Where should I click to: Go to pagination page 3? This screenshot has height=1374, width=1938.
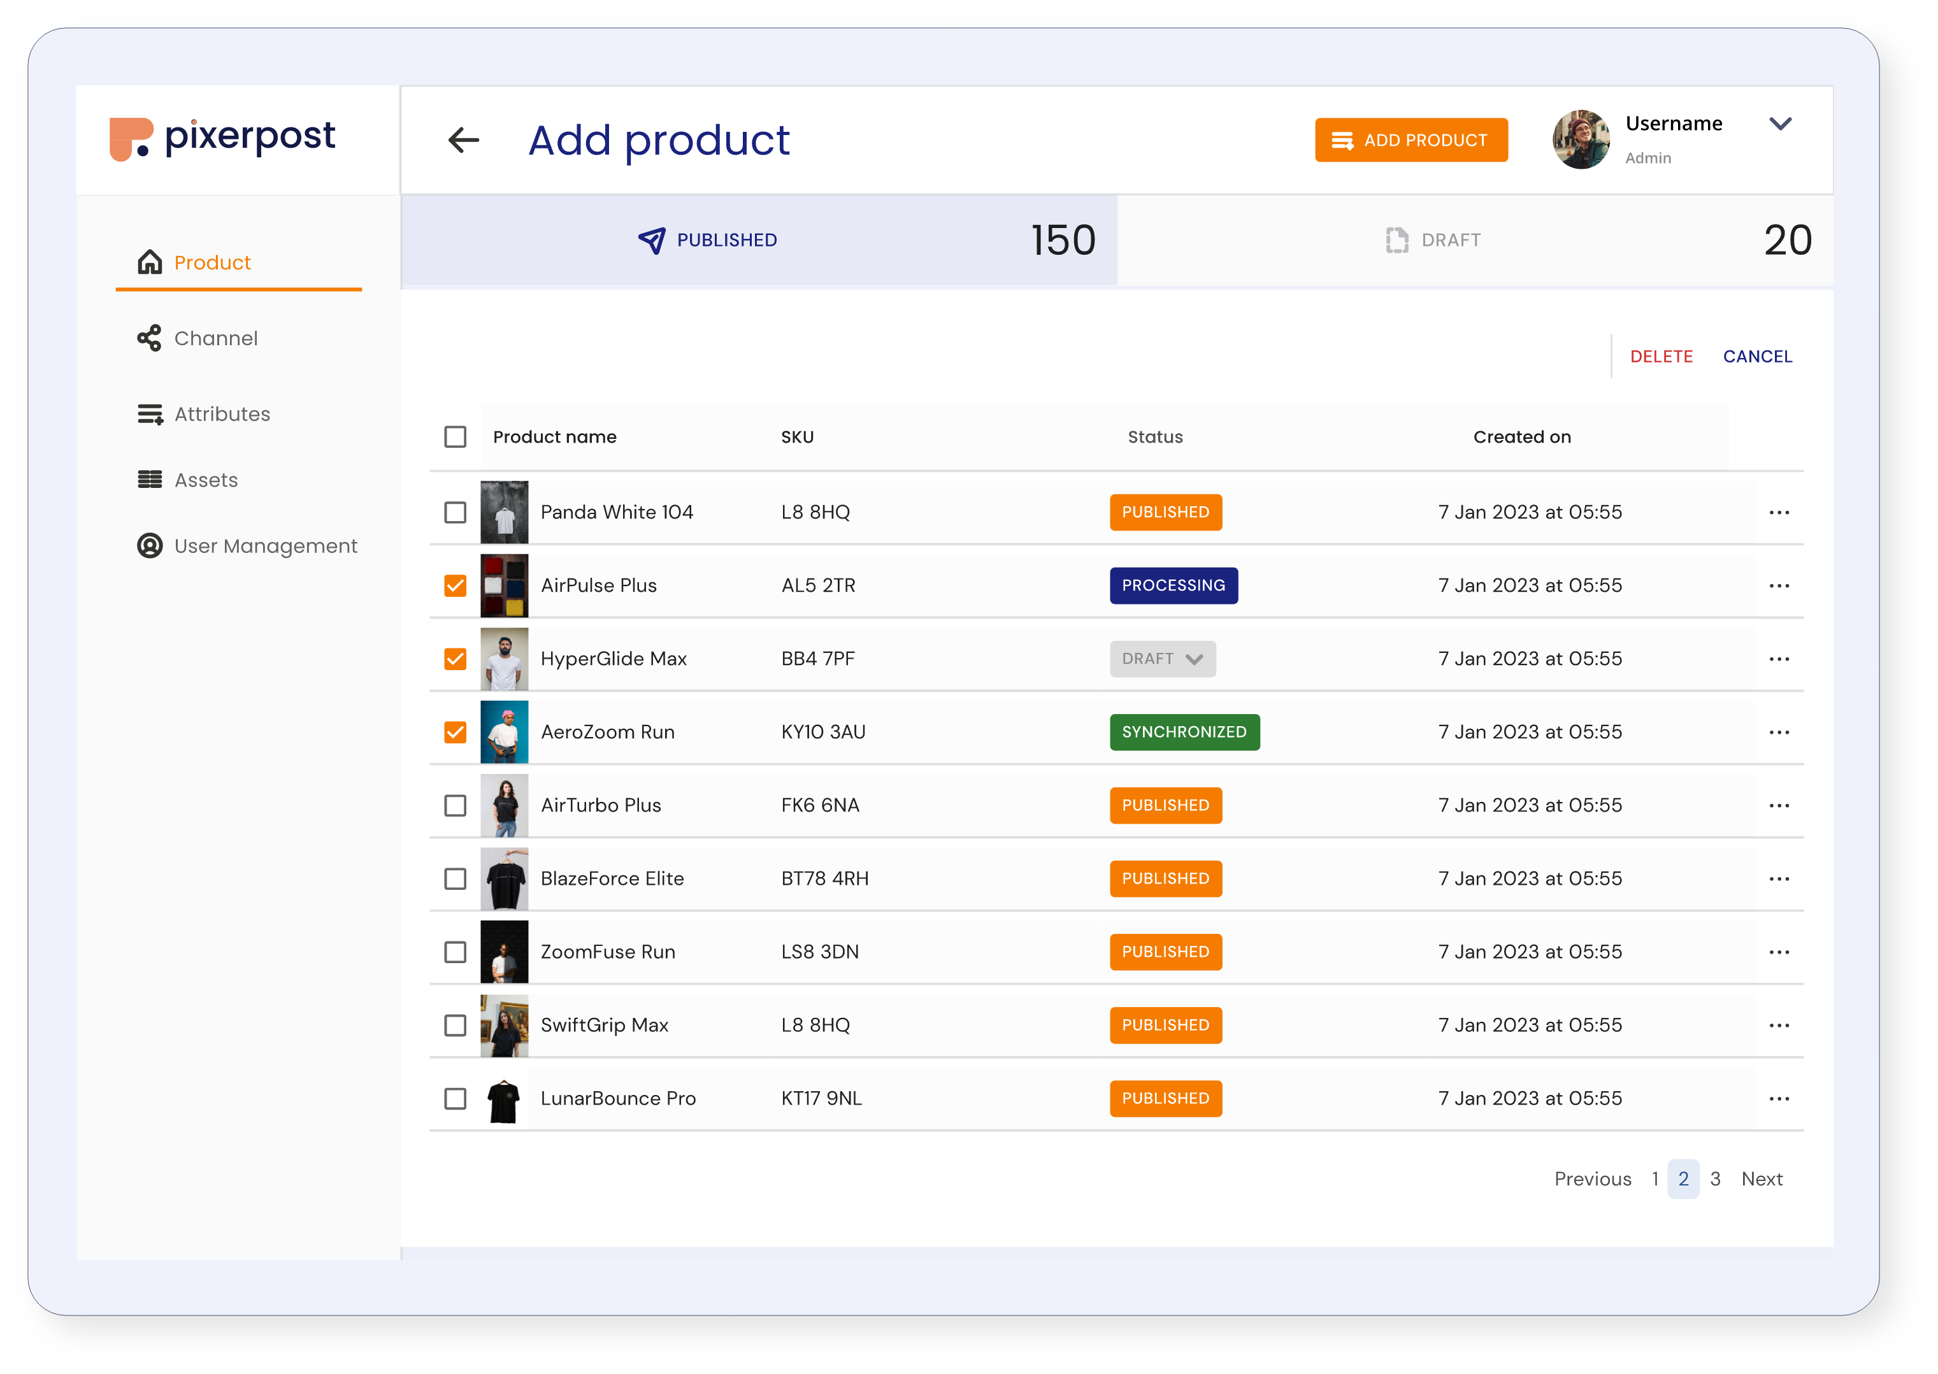(x=1714, y=1178)
